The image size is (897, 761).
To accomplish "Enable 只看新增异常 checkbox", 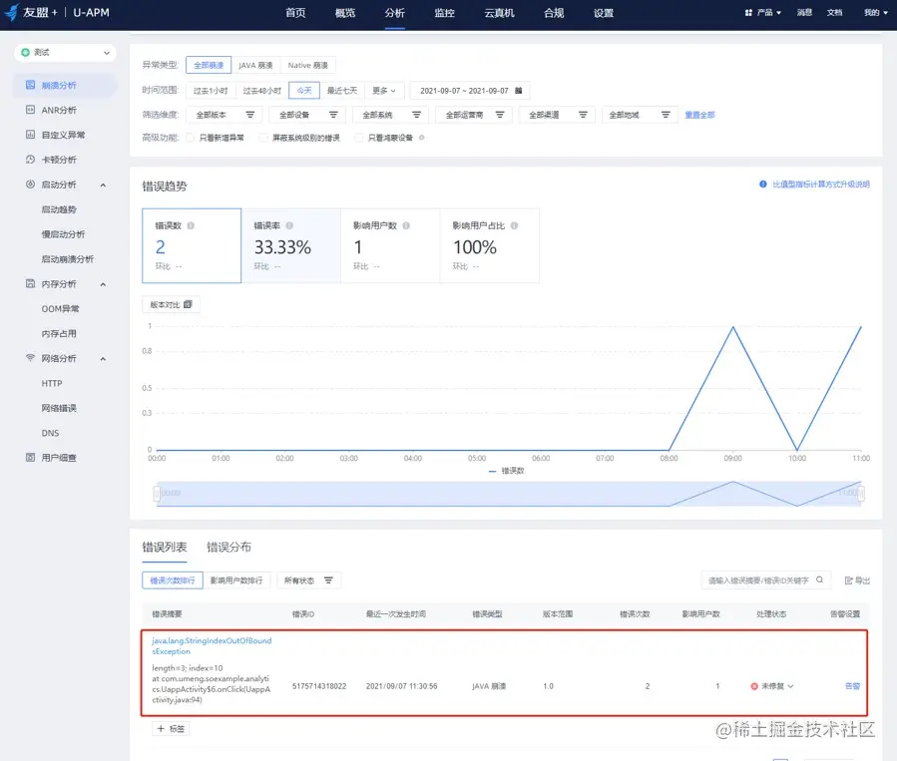I will click(190, 138).
